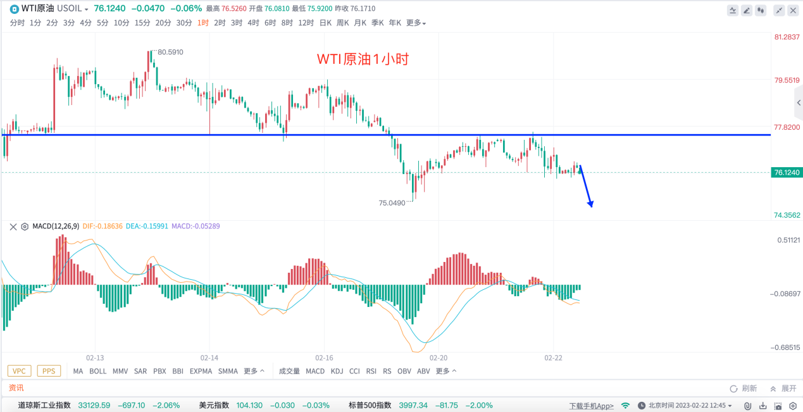The height and width of the screenshot is (412, 803).
Task: Enable the BOLL main indicator
Action: pos(98,371)
